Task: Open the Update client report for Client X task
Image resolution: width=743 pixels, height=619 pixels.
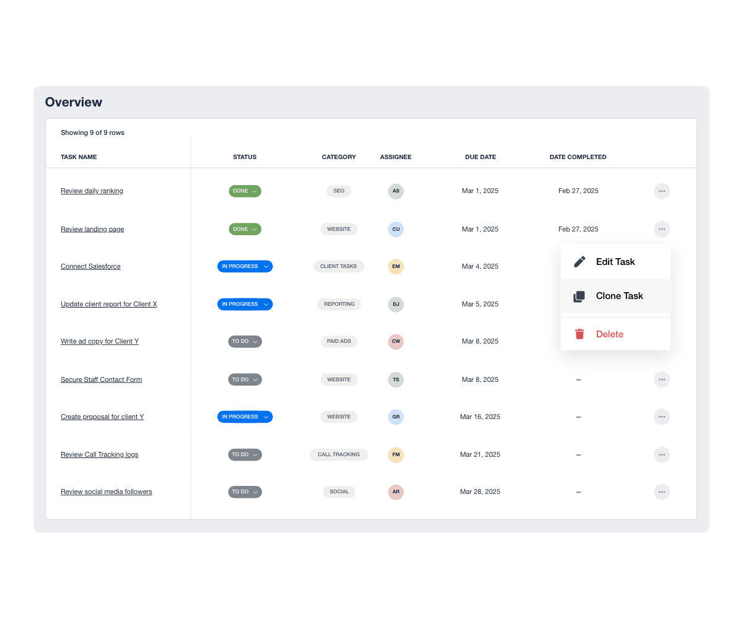Action: click(x=108, y=304)
